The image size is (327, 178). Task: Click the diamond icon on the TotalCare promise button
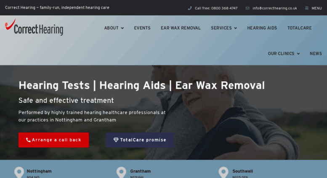[116, 140]
